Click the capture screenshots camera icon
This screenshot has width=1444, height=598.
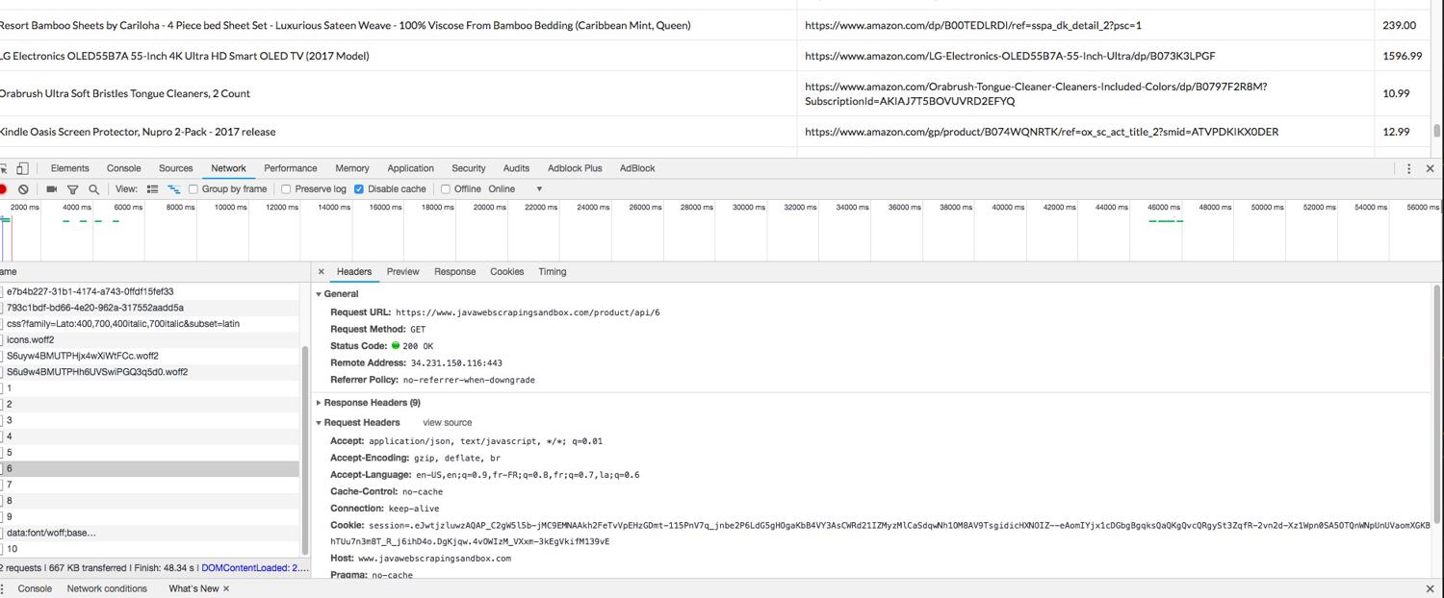(x=52, y=189)
